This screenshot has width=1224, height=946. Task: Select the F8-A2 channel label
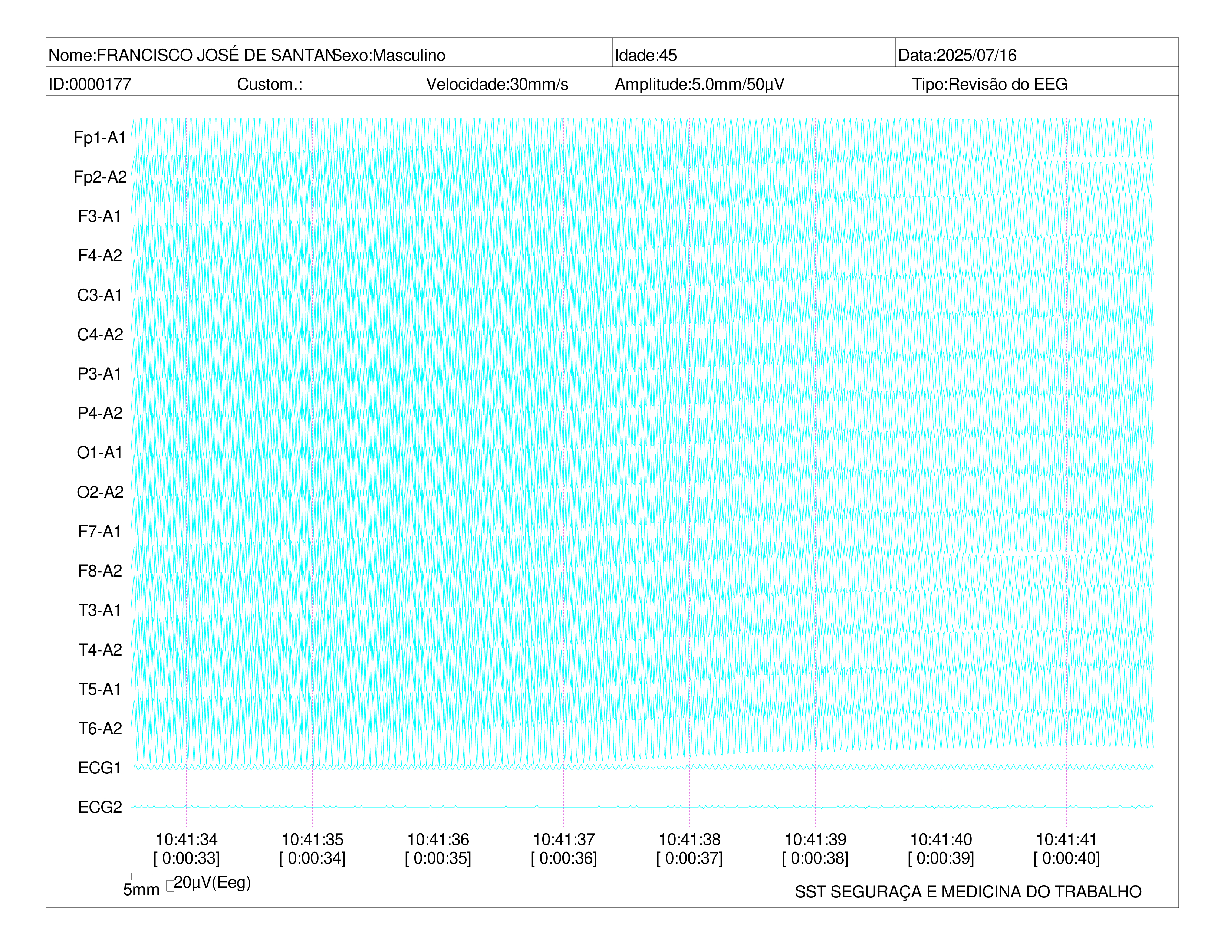100,571
